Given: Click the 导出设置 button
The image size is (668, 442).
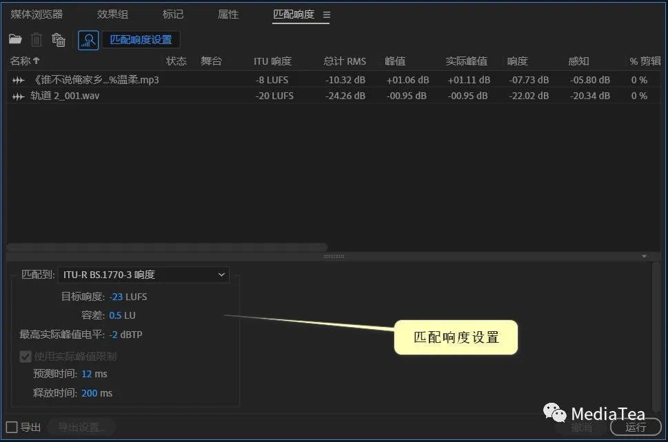Looking at the screenshot, I should tap(81, 427).
